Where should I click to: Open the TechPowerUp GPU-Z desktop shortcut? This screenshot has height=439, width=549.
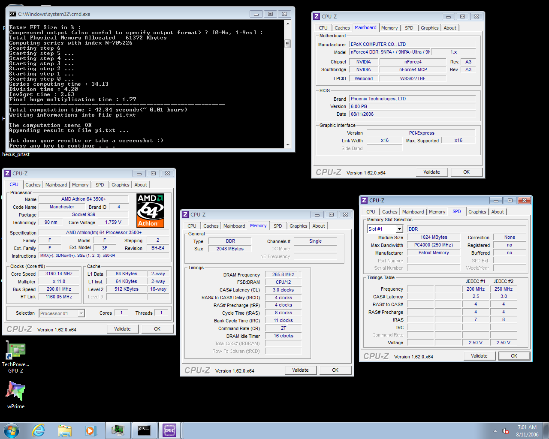pos(16,357)
